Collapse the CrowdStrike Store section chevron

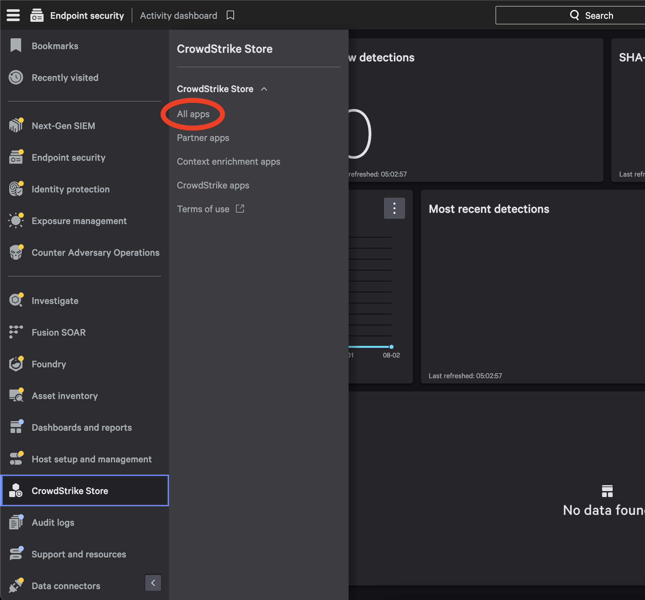(x=264, y=89)
